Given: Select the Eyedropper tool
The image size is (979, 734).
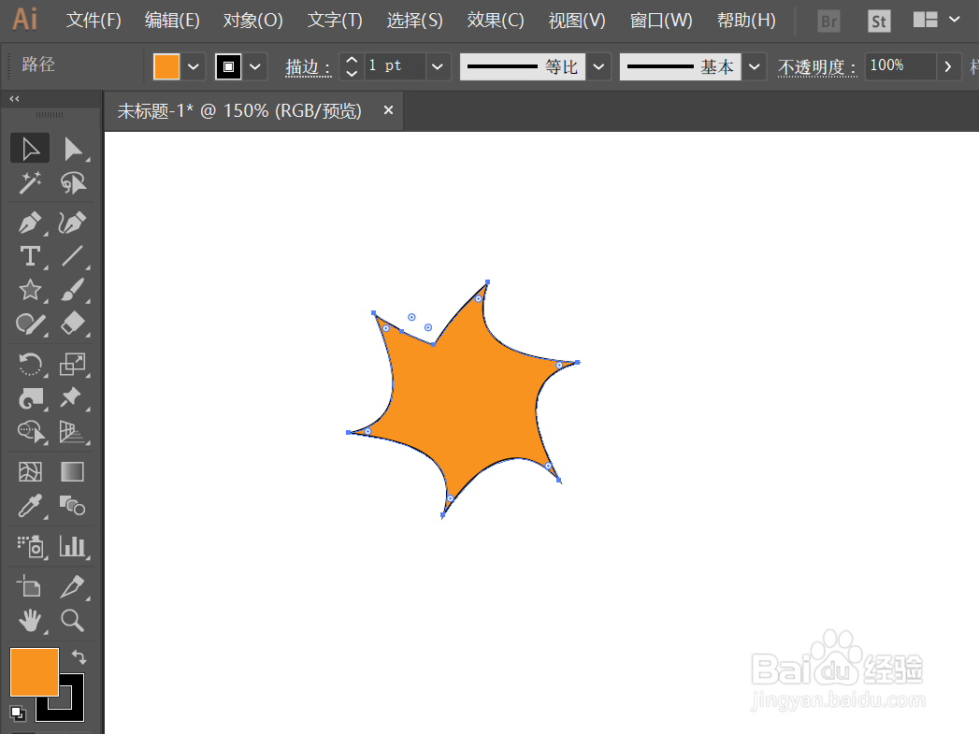Looking at the screenshot, I should pyautogui.click(x=29, y=506).
